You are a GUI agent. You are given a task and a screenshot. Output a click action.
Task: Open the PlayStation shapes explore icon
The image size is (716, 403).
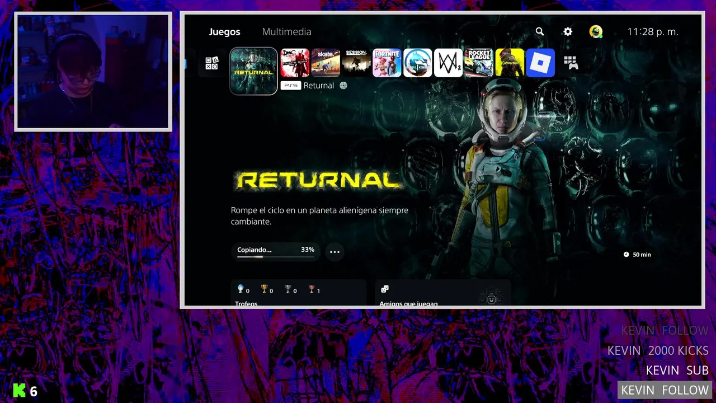tap(211, 63)
